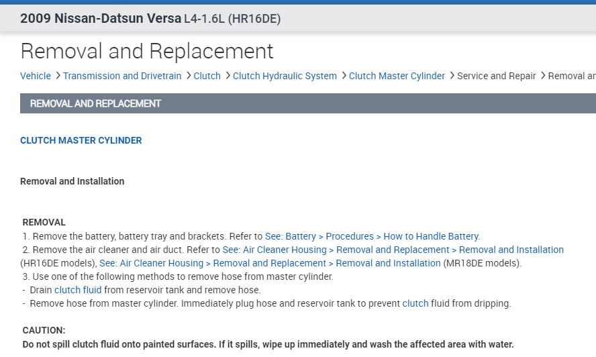Select Service and Repair in breadcrumb trail
This screenshot has height=357, width=596.
(x=496, y=76)
